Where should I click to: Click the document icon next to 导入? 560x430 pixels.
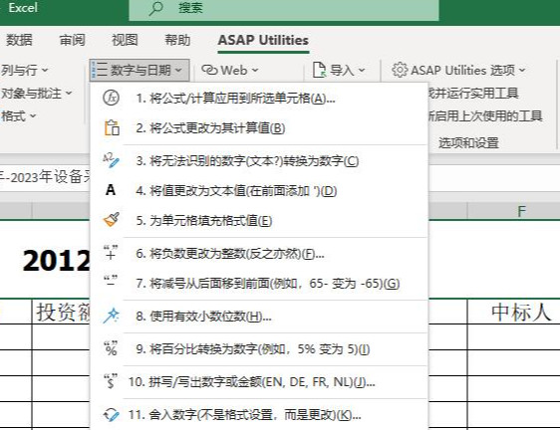[319, 70]
